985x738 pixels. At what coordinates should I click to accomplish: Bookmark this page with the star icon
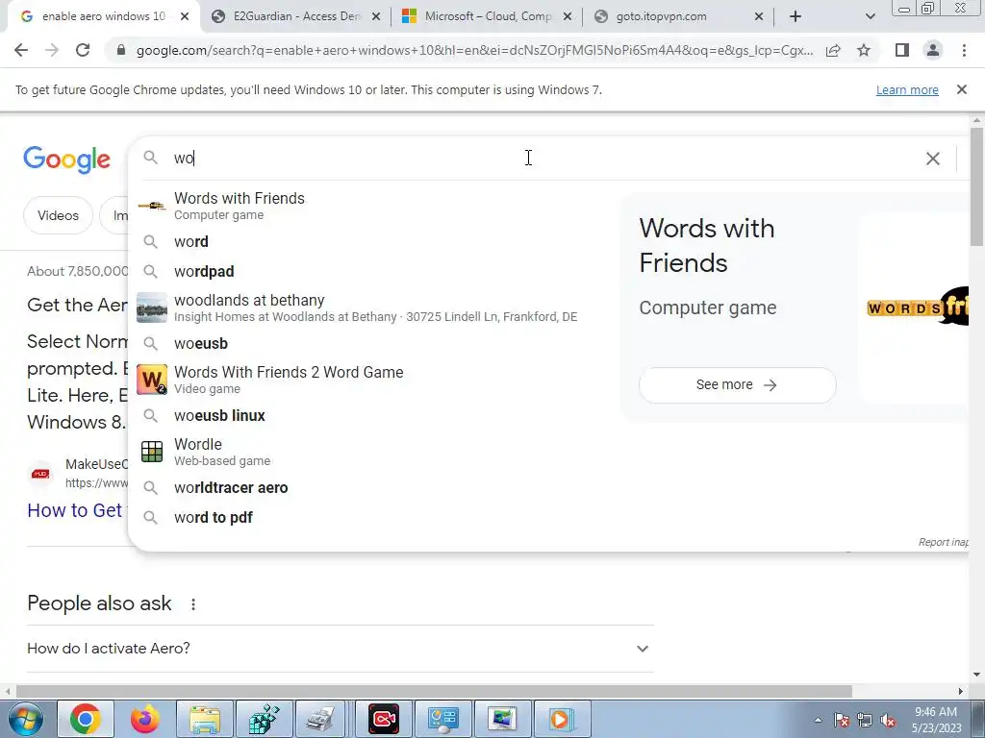pyautogui.click(x=864, y=50)
